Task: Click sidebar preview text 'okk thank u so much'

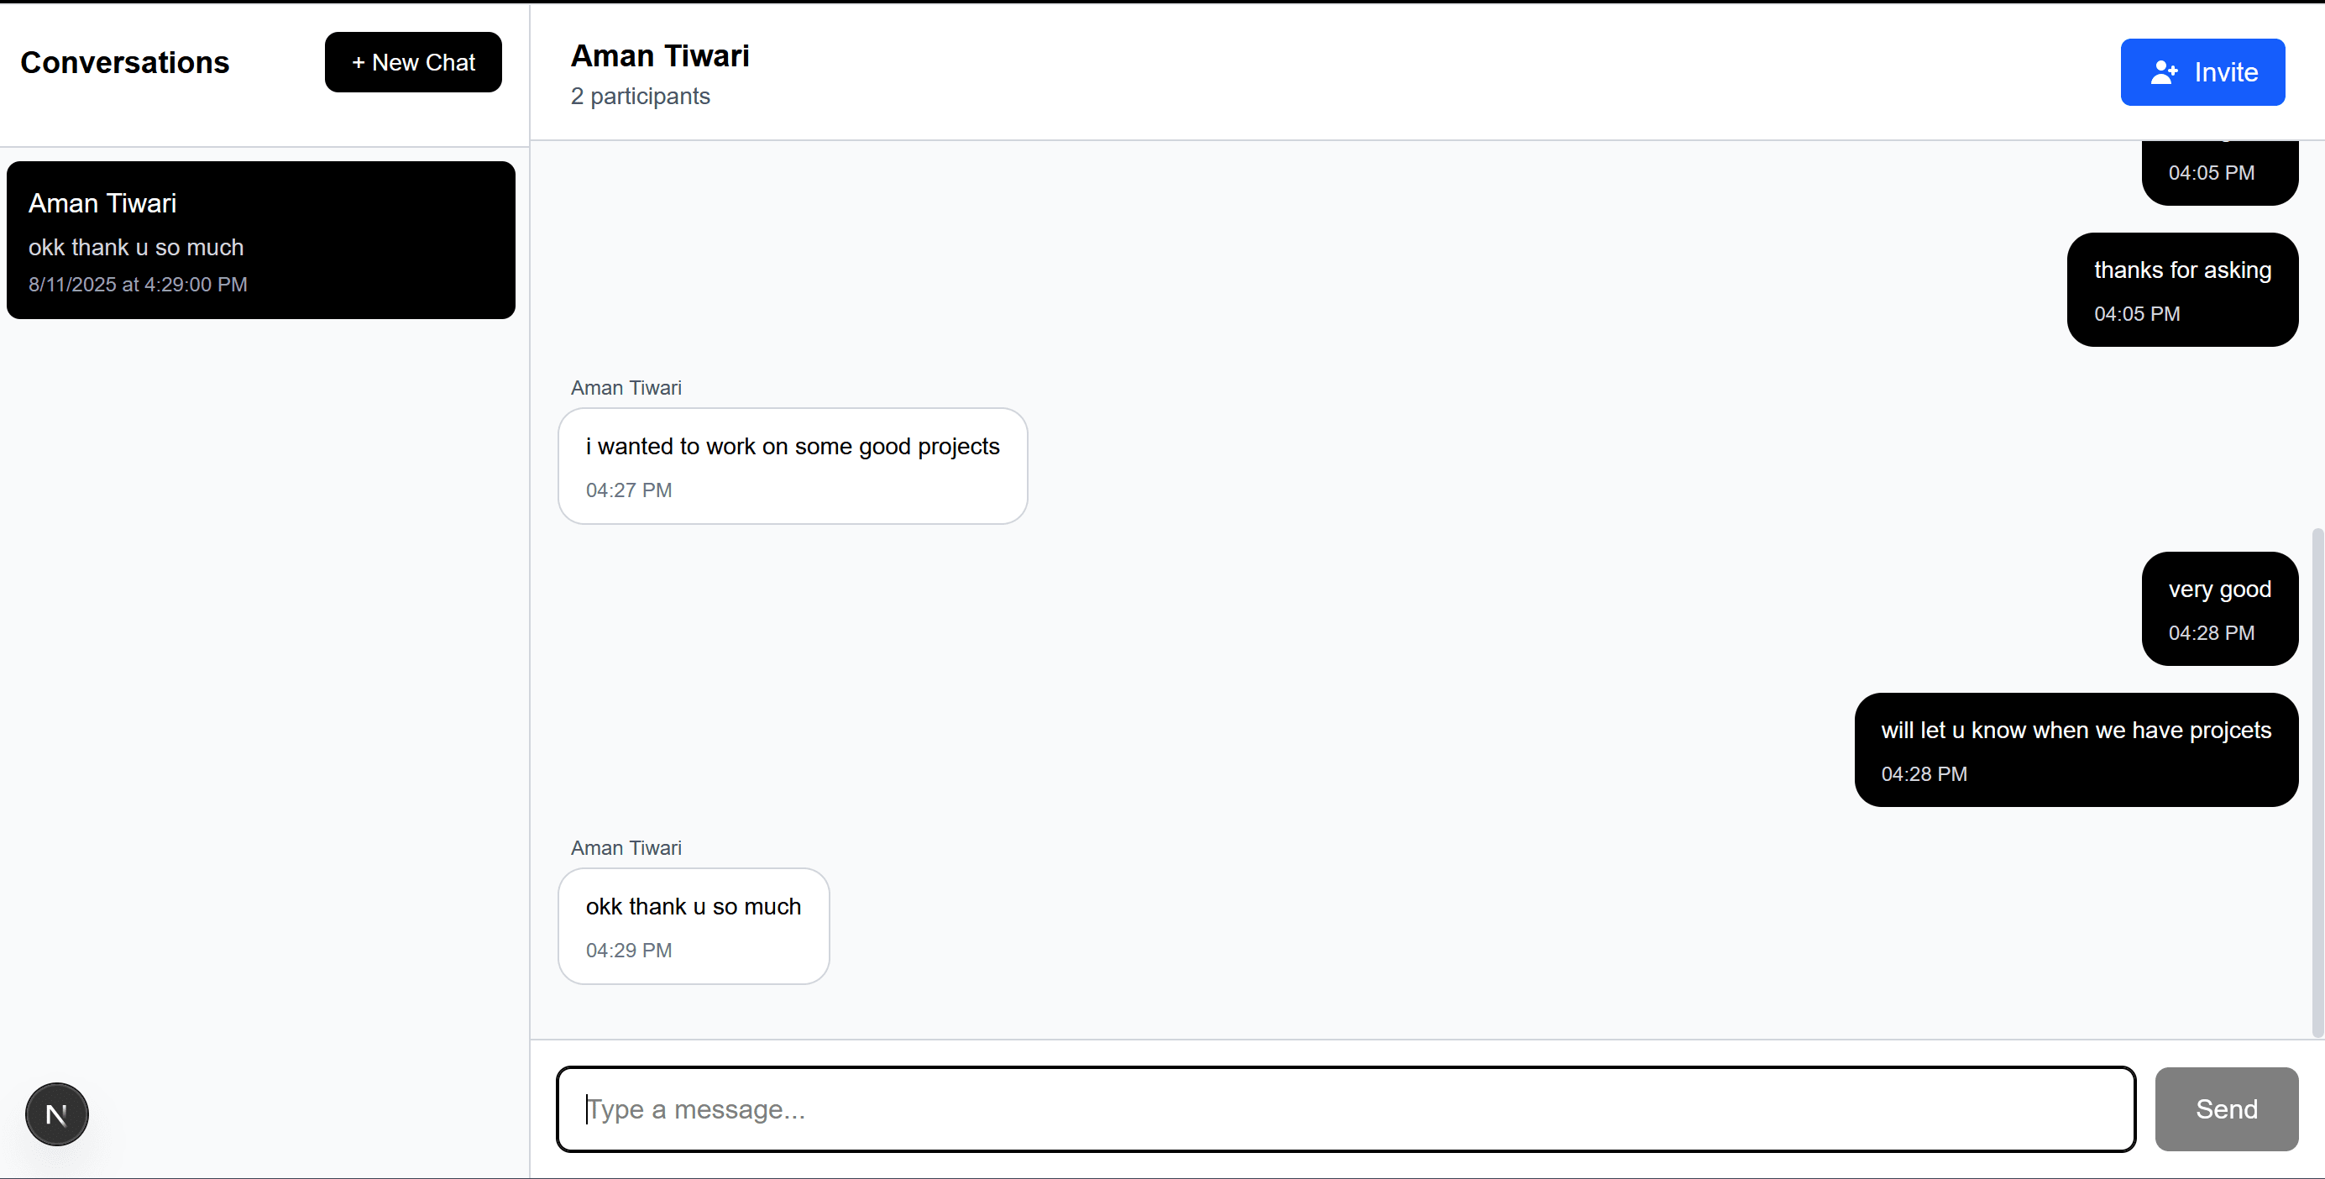Action: click(135, 248)
